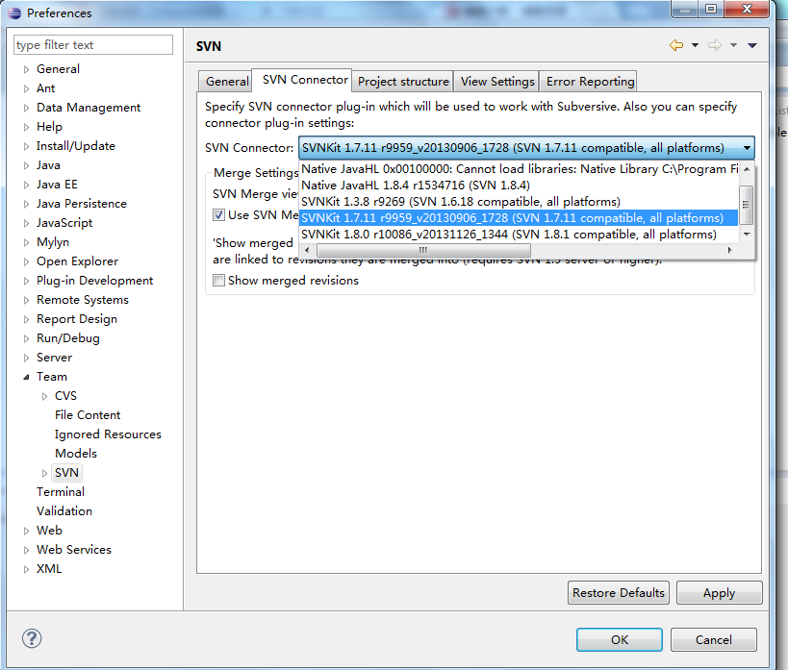Expand the Data Management node
Image resolution: width=788 pixels, height=670 pixels.
click(27, 108)
